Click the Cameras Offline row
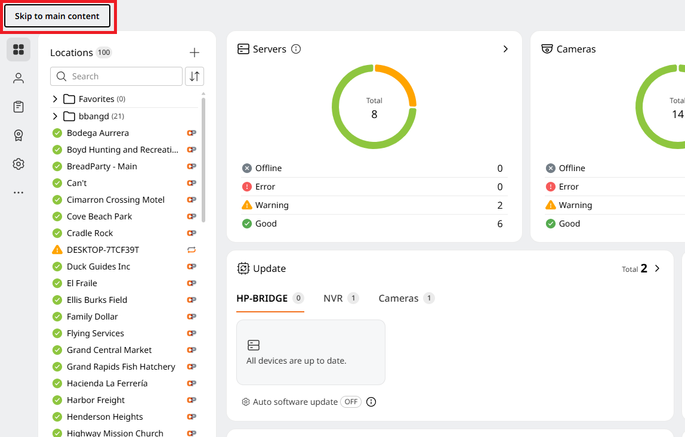The image size is (685, 437). (615, 169)
